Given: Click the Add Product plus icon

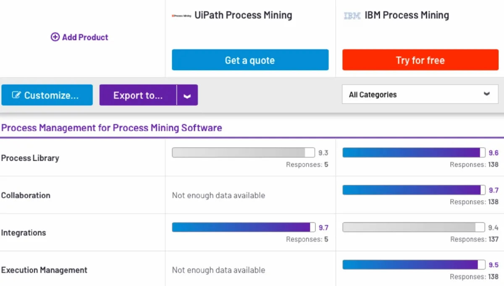Looking at the screenshot, I should click(55, 37).
